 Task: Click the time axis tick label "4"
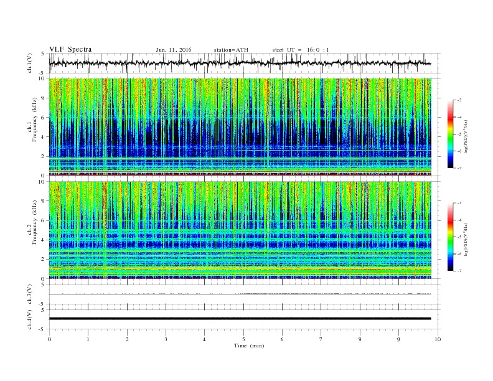(204, 339)
